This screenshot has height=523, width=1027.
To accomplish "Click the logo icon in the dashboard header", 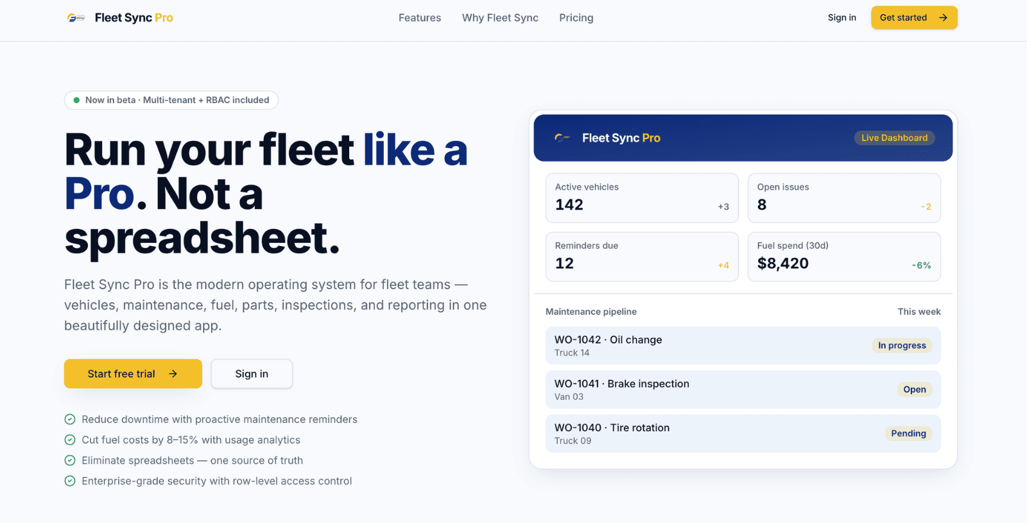I will 562,137.
